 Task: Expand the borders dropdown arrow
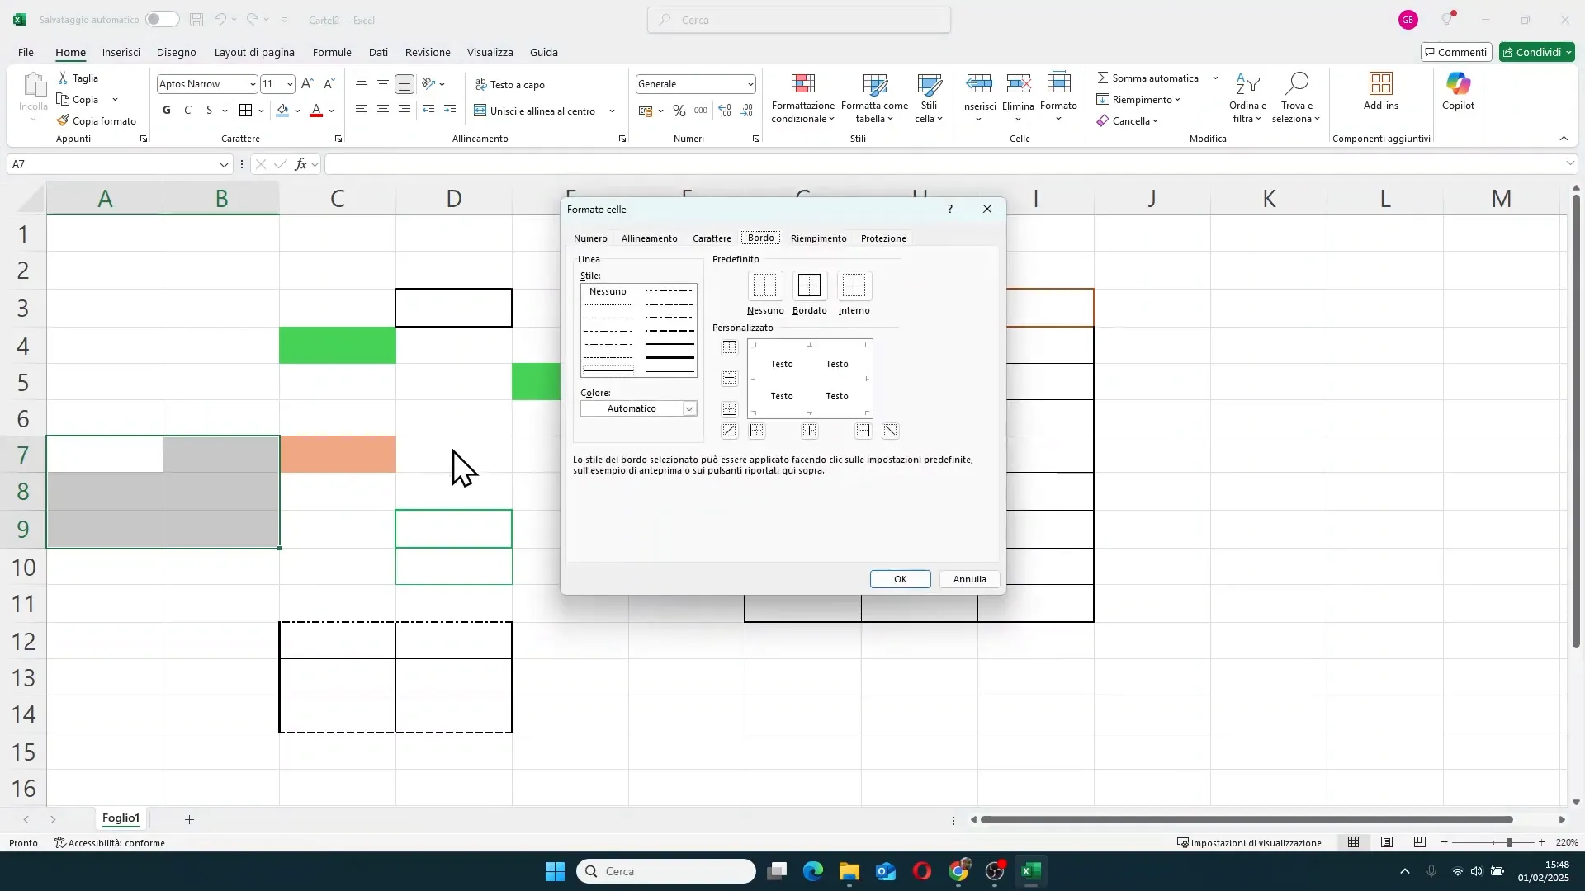[262, 111]
